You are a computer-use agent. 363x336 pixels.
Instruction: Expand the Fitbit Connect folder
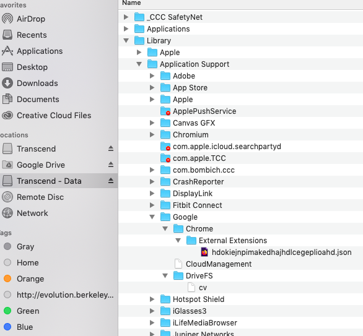152,205
